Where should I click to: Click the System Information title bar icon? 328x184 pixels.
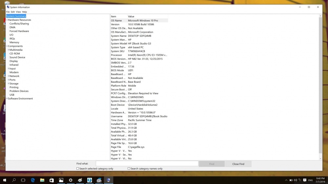point(8,7)
